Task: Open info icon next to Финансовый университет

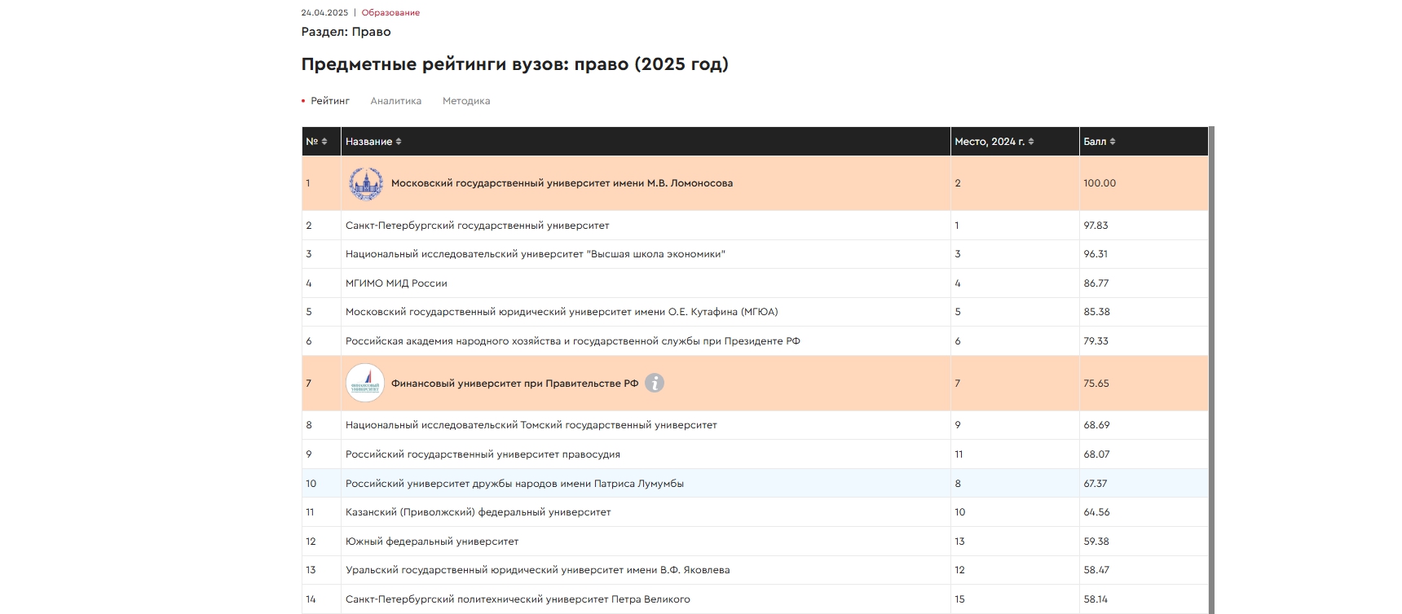Action: coord(655,383)
